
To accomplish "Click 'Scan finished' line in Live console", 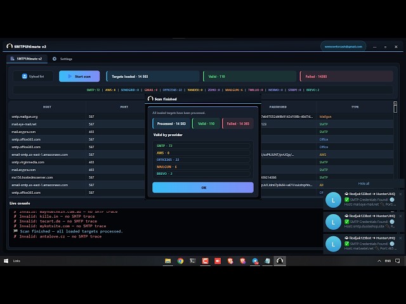I will tap(69, 231).
